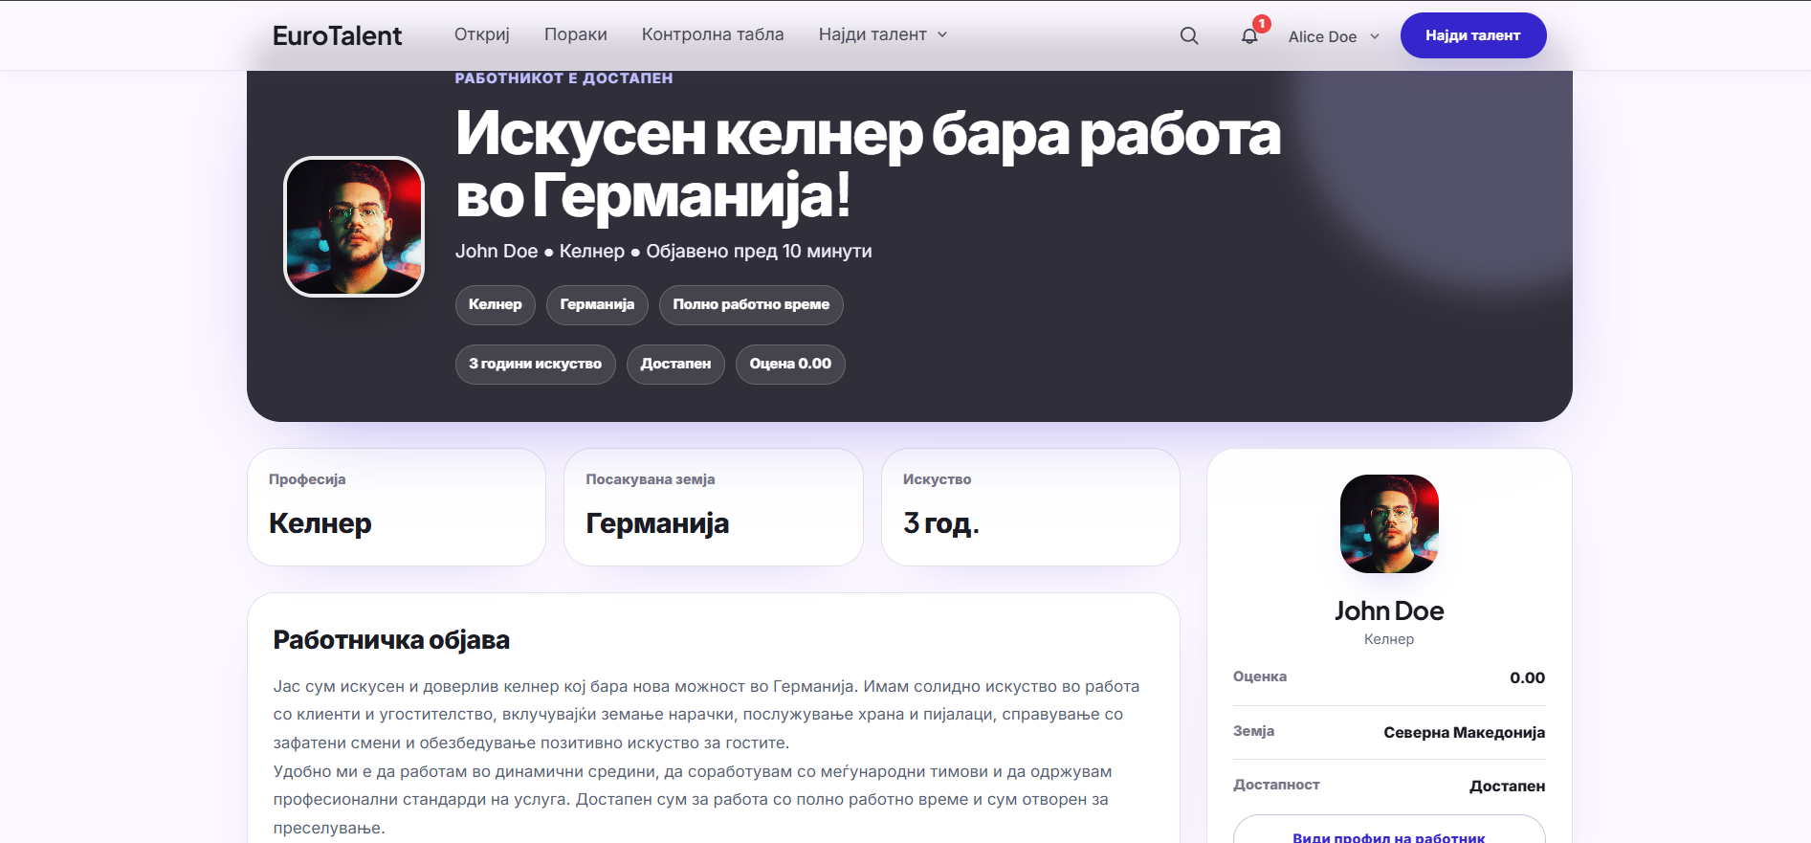Click the Професија Келнер info card
This screenshot has height=843, width=1811.
396,507
